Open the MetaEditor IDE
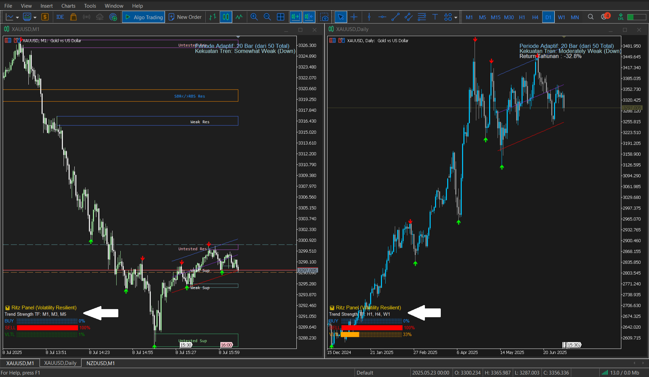Image resolution: width=649 pixels, height=377 pixels. pos(60,17)
